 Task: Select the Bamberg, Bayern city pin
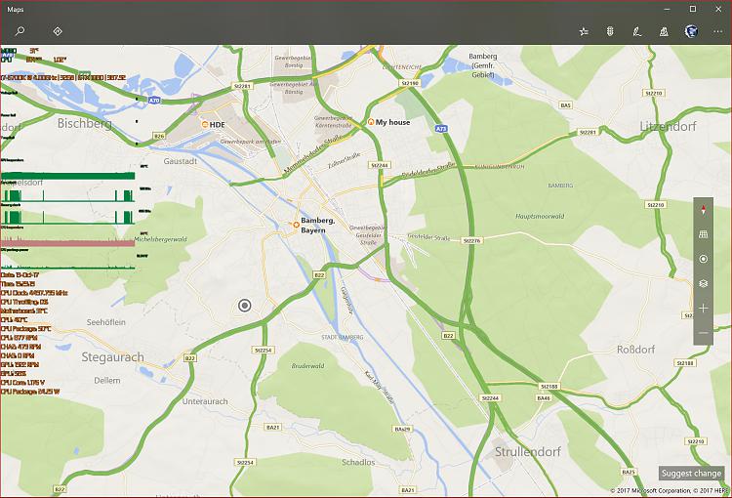296,225
